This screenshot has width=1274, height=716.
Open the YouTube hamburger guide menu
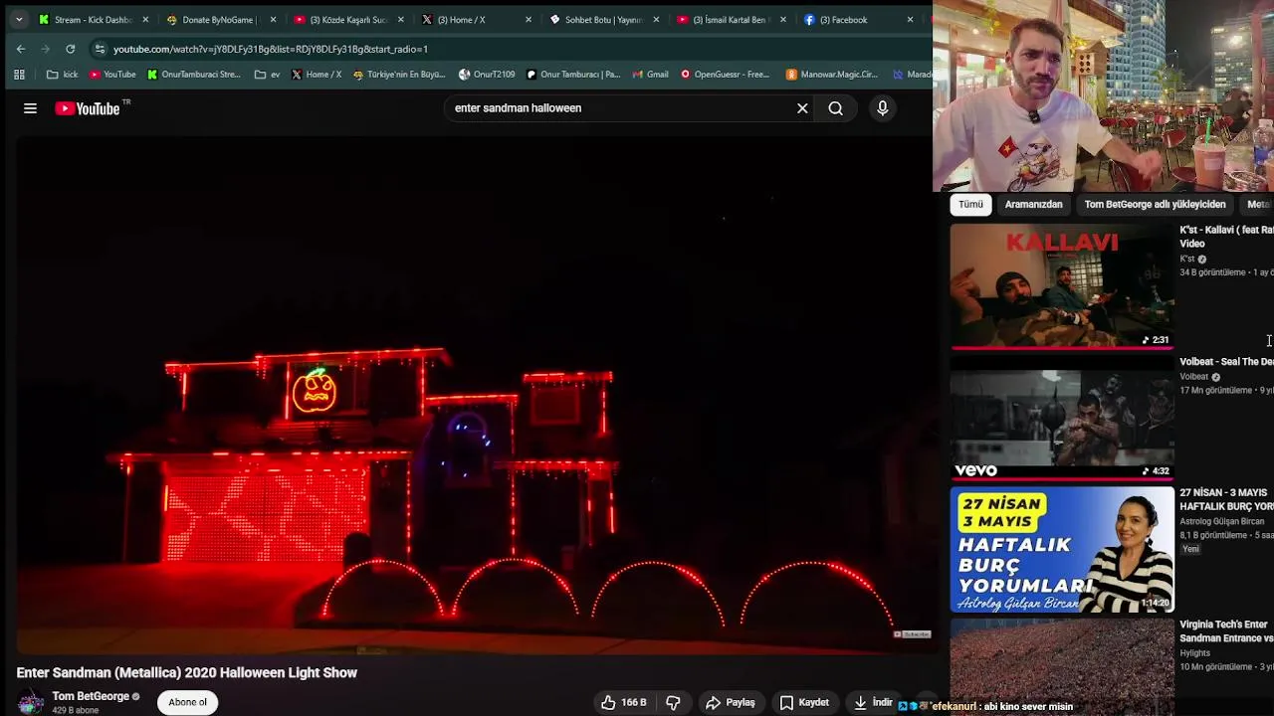30,108
